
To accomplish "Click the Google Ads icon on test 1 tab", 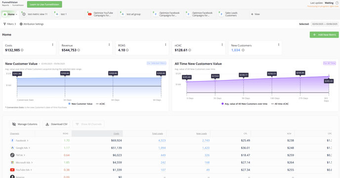I will (x=57, y=14).
